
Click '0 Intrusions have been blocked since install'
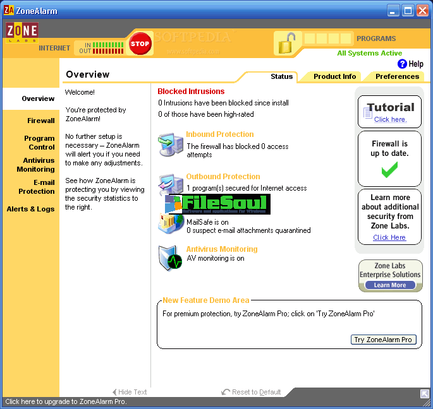(223, 103)
